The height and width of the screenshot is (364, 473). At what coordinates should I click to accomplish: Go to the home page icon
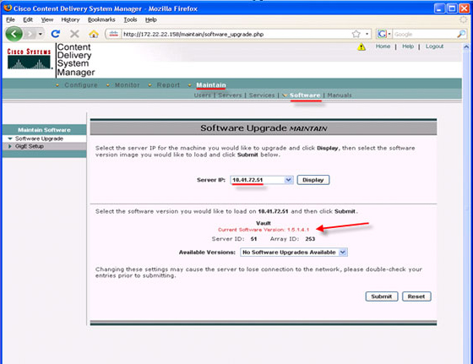point(94,34)
